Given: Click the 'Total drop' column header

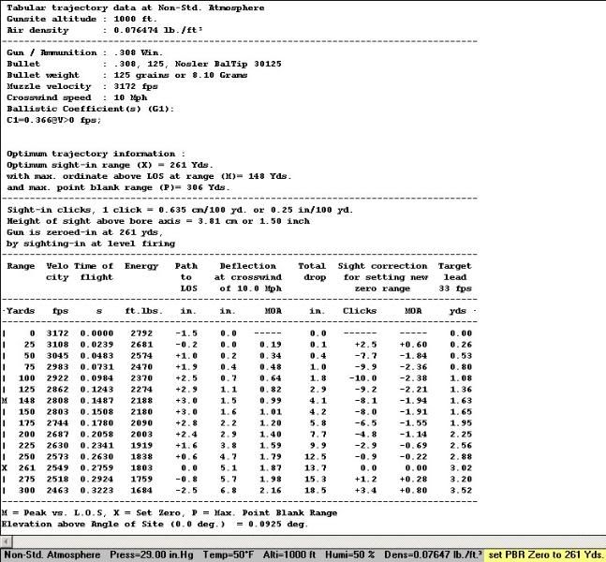Looking at the screenshot, I should tap(312, 272).
